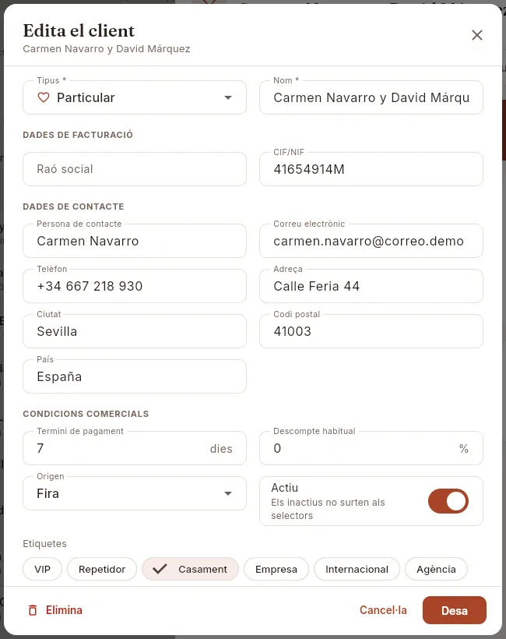This screenshot has width=506, height=639.
Task: Click the Descompte habitual field
Action: 371,448
